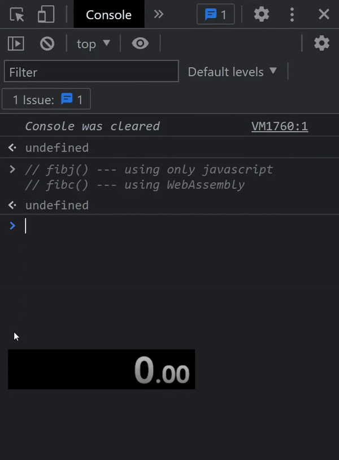Expand the top frame context dropdown
This screenshot has width=339, height=460.
(x=93, y=43)
